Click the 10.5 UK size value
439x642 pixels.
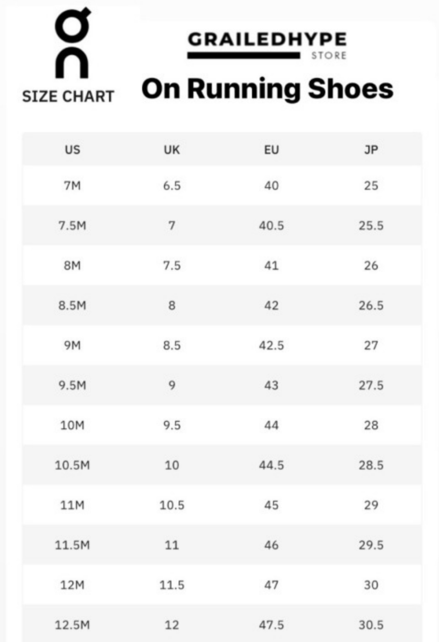click(x=172, y=505)
